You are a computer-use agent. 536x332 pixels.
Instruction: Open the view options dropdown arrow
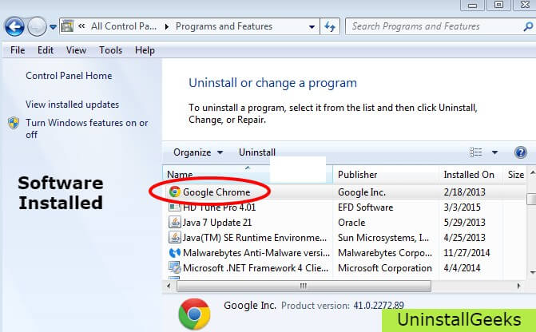[x=494, y=152]
